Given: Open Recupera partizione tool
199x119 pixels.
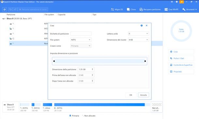Looking at the screenshot, I should coord(150,9).
